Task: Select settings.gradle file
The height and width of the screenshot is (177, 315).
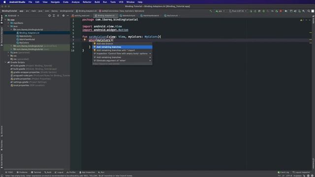Action: pos(21,82)
